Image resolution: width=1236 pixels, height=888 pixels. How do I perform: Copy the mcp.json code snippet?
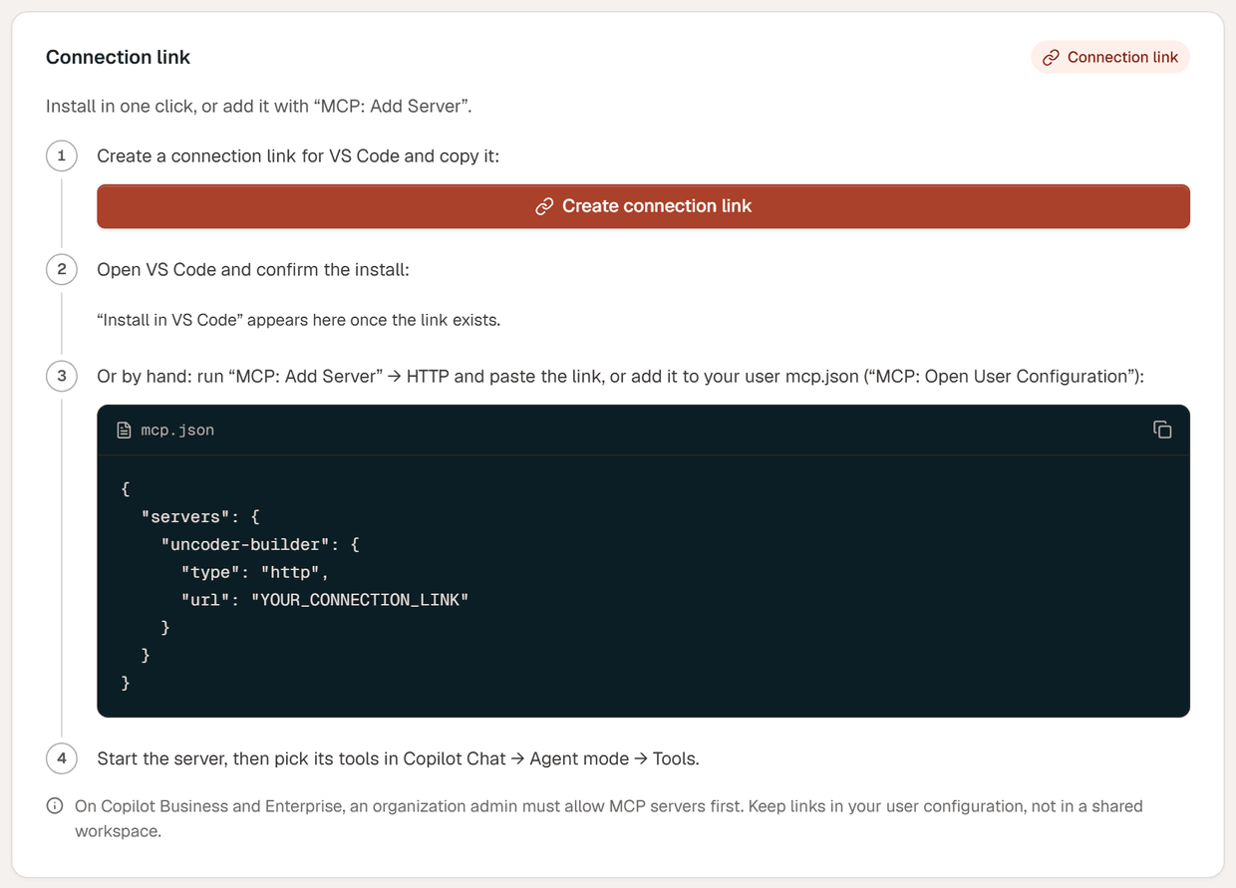tap(1162, 430)
